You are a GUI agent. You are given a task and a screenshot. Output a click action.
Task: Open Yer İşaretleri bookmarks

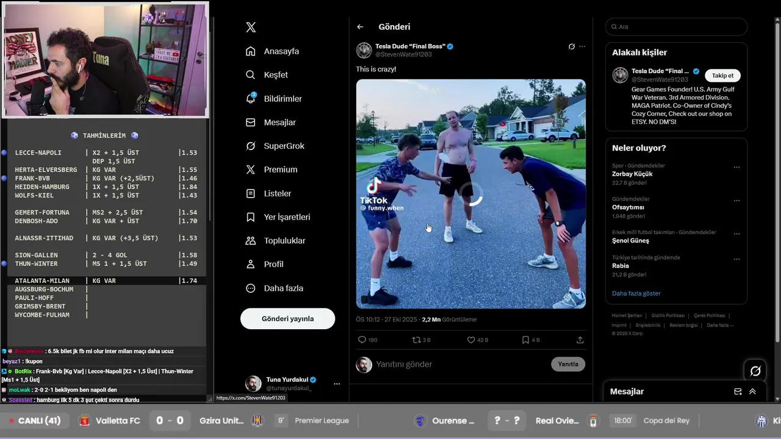pos(278,217)
